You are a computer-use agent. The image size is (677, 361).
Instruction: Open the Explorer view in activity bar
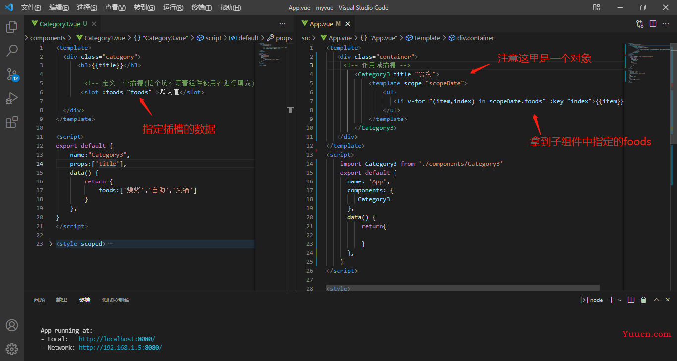coord(12,27)
